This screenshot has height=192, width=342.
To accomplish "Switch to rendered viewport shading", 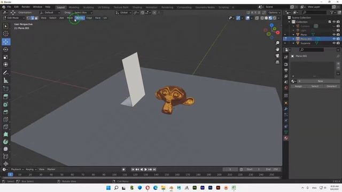I will click(275, 18).
